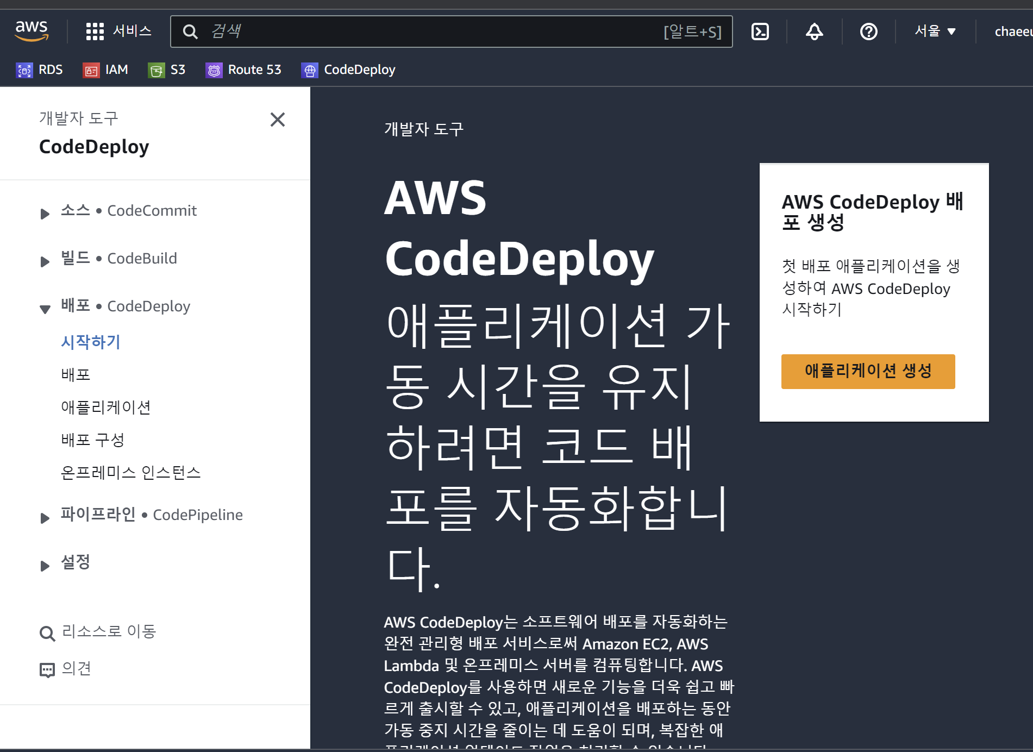Click the Route 53 shortcut icon
The image size is (1033, 752).
tap(214, 70)
